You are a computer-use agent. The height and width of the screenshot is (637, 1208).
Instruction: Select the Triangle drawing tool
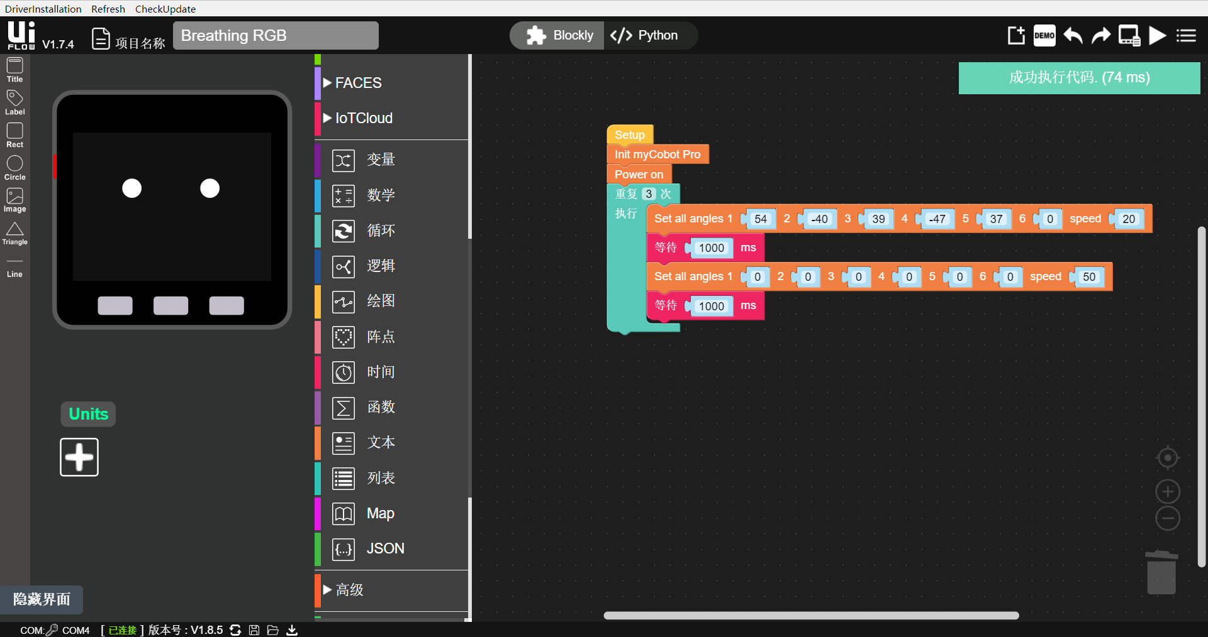click(14, 233)
